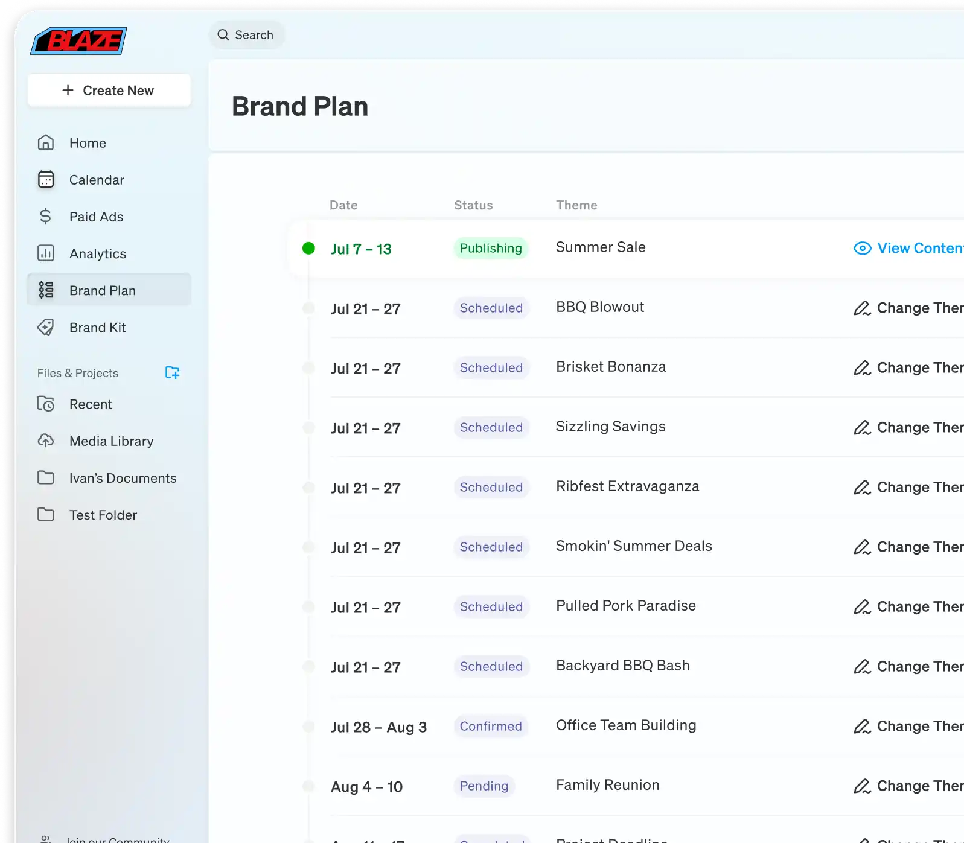Screen dimensions: 964x843
Task: Click the Date column header
Action: pos(343,205)
